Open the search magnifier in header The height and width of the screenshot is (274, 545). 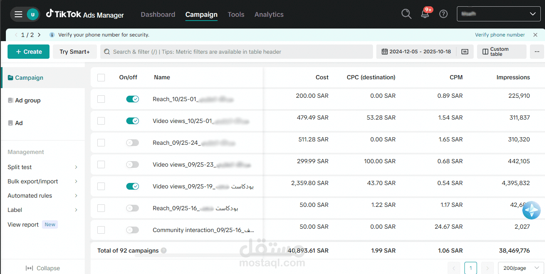coord(406,14)
